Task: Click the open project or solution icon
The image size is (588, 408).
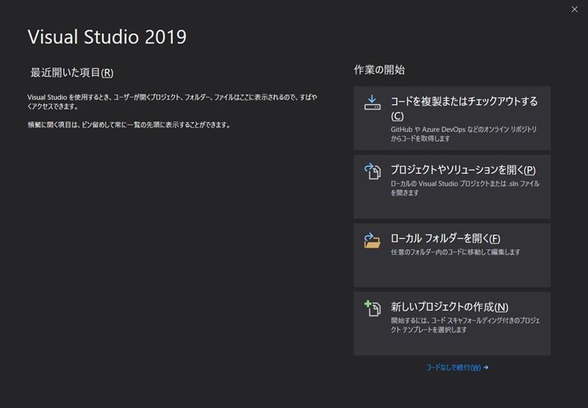Action: coord(373,171)
